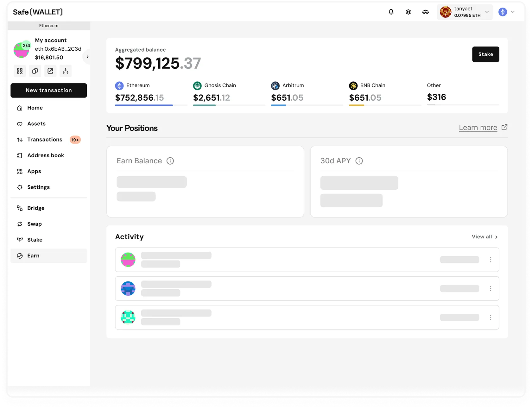Click the Ethereum balance progress bar

pyautogui.click(x=151, y=105)
